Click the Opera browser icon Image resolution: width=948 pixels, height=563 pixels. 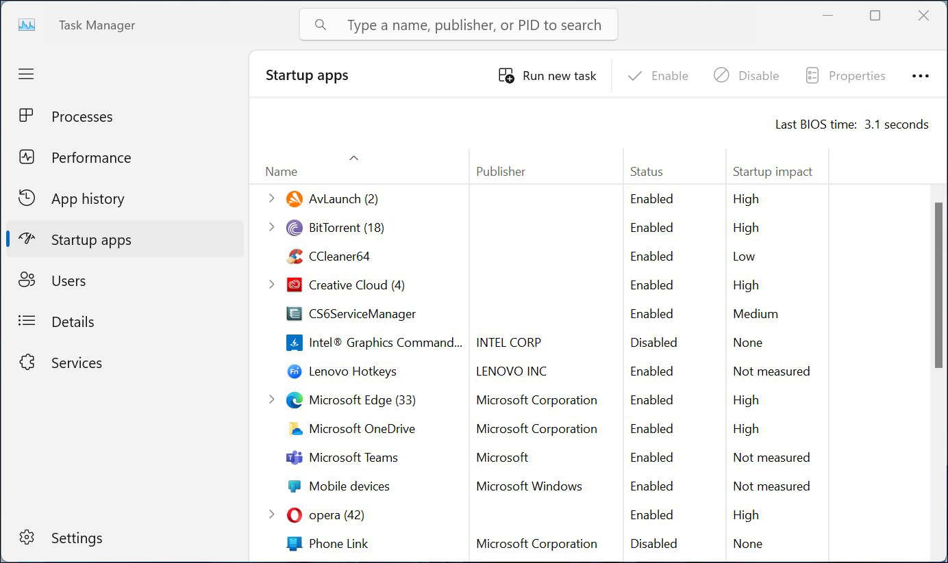295,514
